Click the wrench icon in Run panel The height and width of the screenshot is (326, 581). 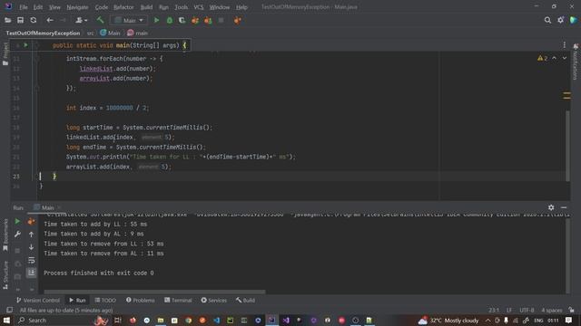pyautogui.click(x=17, y=235)
